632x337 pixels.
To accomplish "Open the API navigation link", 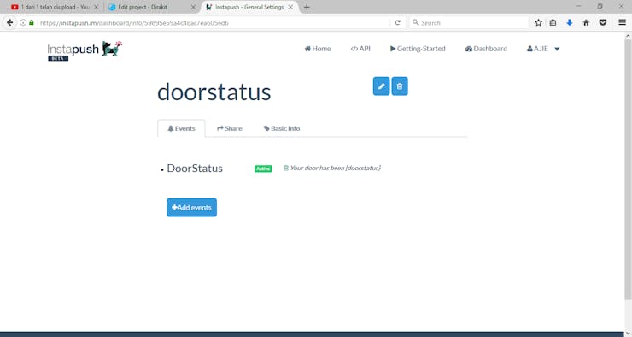I will coord(360,49).
